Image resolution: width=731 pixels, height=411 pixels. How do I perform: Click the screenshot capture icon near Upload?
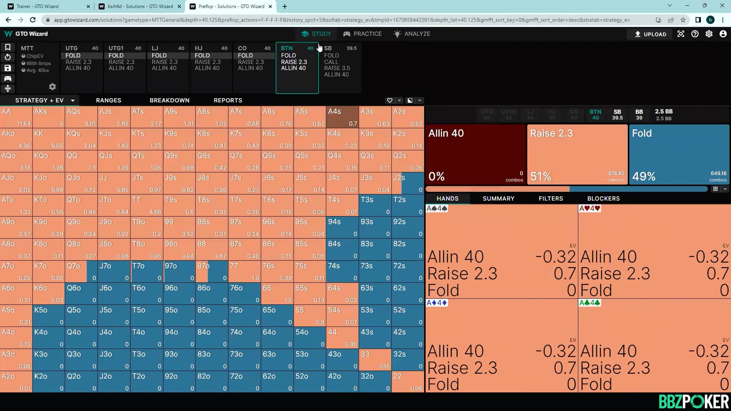click(x=681, y=34)
